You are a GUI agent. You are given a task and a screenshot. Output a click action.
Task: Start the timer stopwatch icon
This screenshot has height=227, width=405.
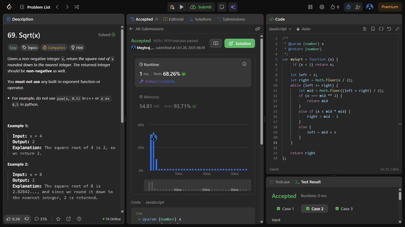coord(348,7)
